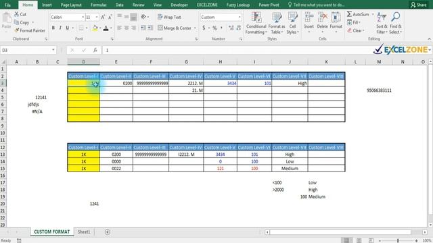The width and height of the screenshot is (433, 243).
Task: Click Merge & Center
Action: 175,28
